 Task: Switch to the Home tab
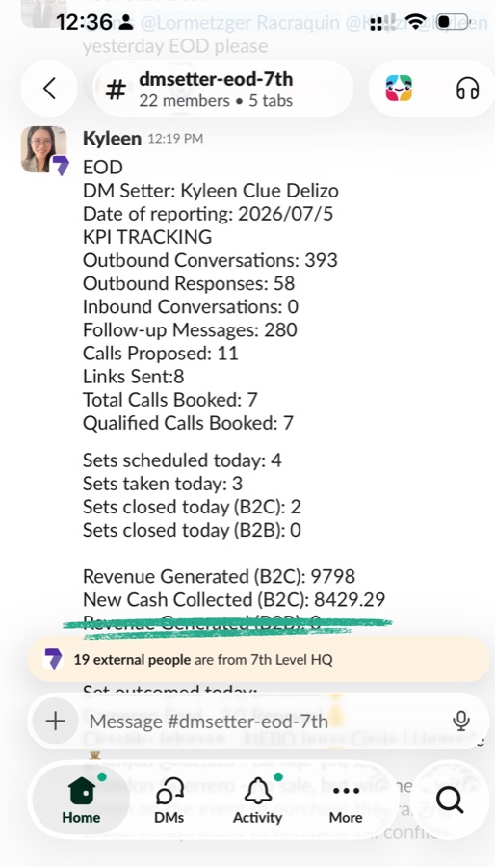(81, 800)
